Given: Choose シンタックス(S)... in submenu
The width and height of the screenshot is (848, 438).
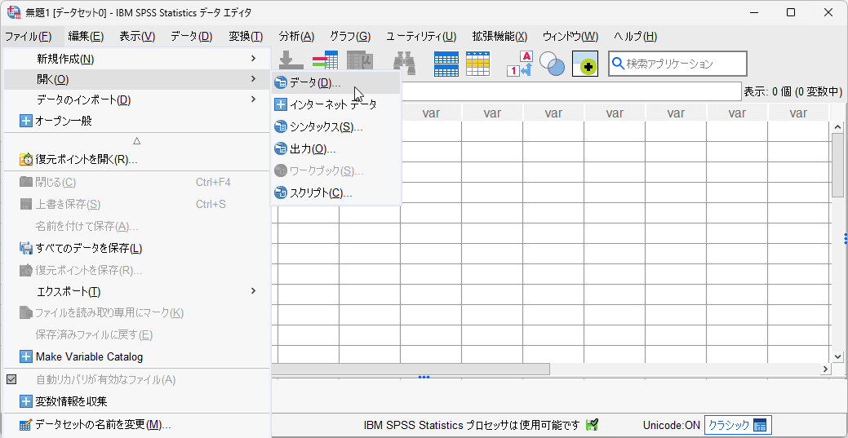Looking at the screenshot, I should [335, 126].
